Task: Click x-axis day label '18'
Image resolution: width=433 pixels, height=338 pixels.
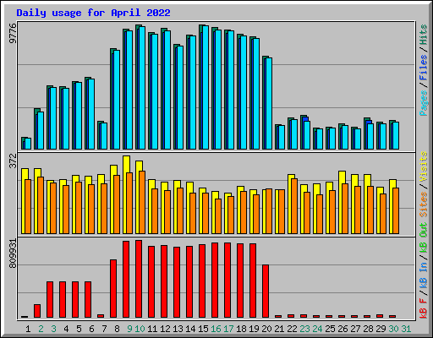Action: [x=241, y=329]
